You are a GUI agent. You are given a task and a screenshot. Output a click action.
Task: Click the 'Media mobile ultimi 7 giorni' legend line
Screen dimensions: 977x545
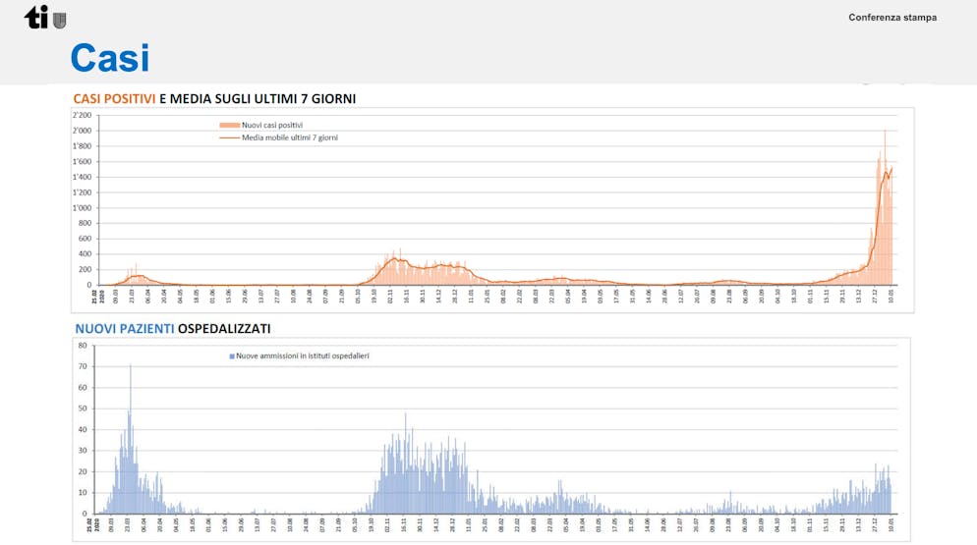[x=229, y=137]
